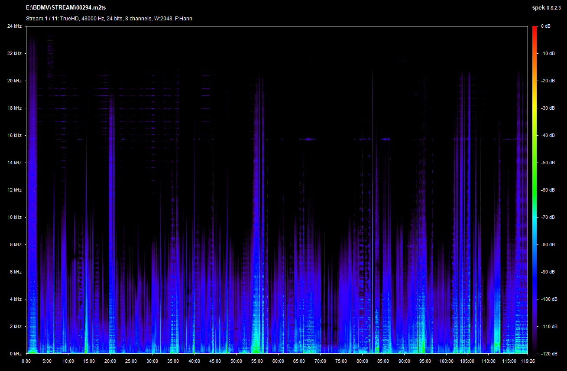Viewport: 567px width, 371px height.
Task: Click the file path title ending in 00294.m2ts
Action: pos(66,7)
